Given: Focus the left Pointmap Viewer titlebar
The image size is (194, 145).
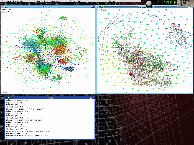Looking at the screenshot, I should coord(50,7).
